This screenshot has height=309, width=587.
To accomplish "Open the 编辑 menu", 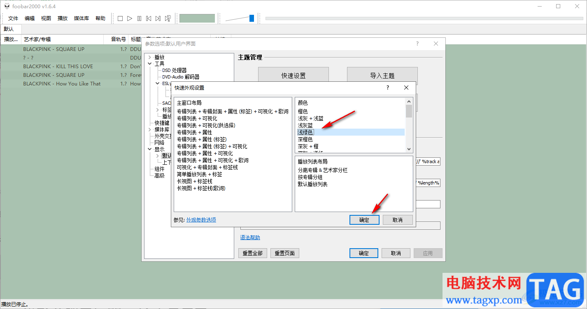I will [30, 18].
